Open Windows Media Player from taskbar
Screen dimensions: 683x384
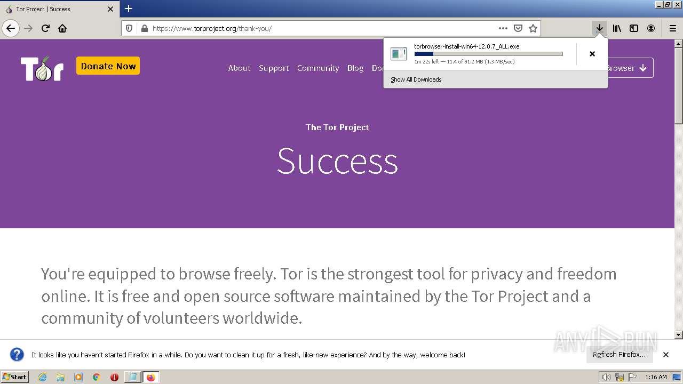(78, 377)
